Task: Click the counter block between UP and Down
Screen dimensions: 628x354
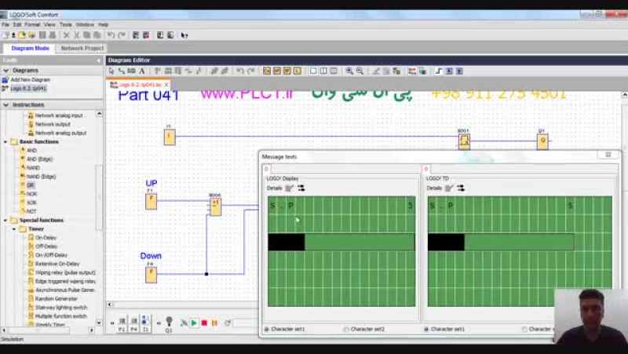Action: point(215,206)
